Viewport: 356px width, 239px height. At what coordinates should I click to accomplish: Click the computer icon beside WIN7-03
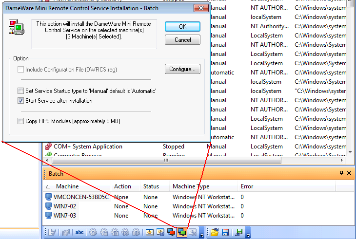pos(48,216)
